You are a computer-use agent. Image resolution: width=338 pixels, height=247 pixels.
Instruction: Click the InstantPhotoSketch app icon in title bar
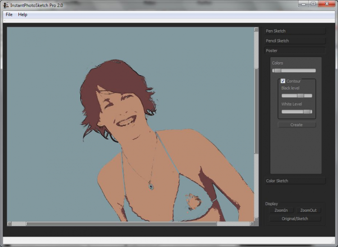pos(6,5)
